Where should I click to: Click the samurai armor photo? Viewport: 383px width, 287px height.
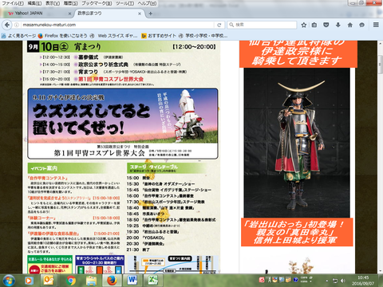tap(297, 143)
